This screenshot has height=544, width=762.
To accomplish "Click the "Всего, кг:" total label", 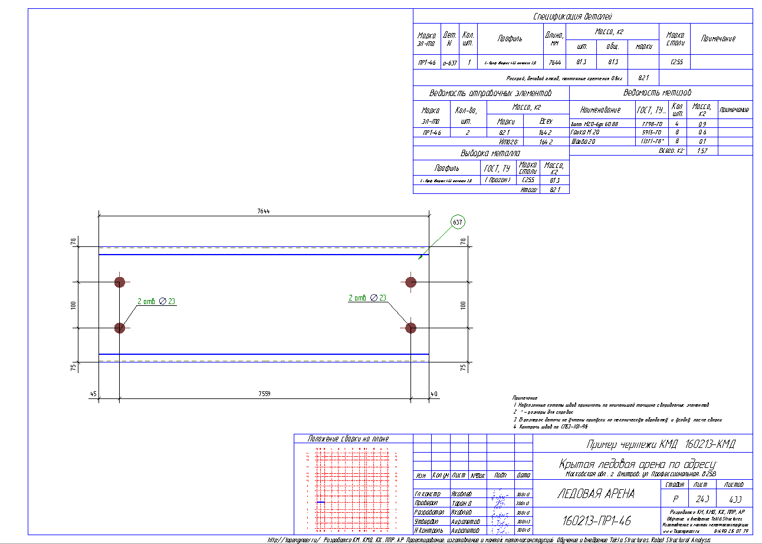I will [671, 151].
